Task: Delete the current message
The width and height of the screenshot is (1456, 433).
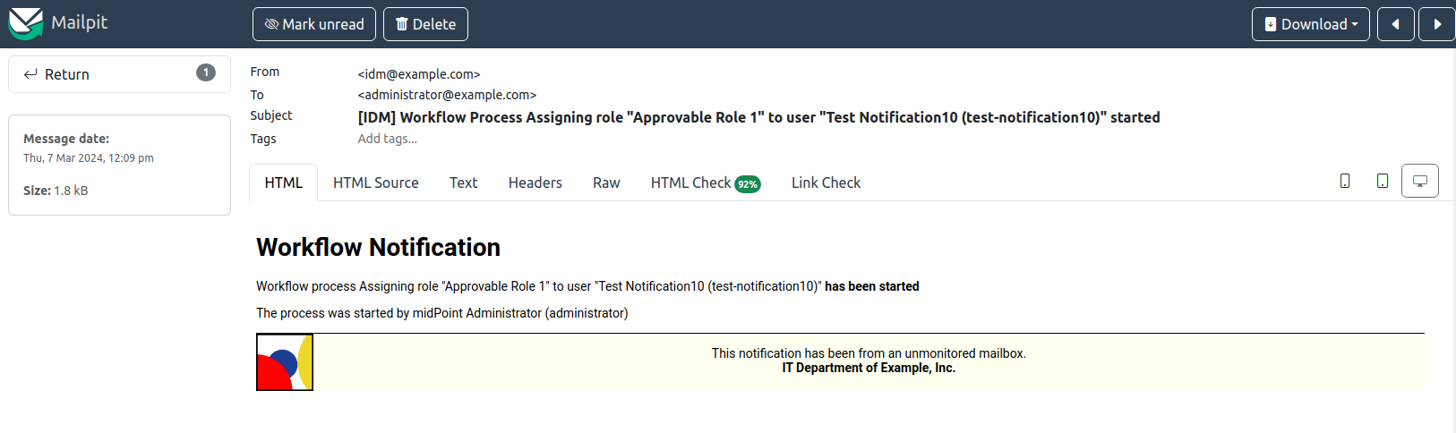Action: 425,24
